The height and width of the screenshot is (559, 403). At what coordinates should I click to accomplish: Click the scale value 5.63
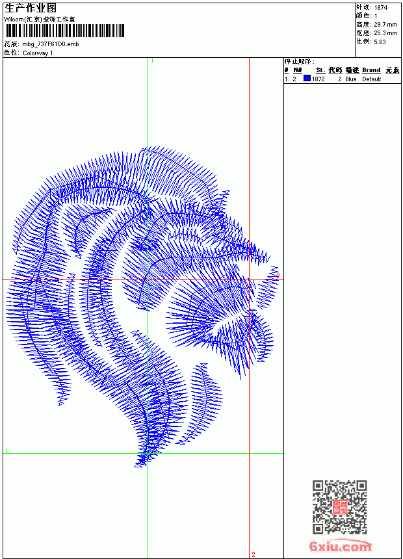click(x=380, y=42)
